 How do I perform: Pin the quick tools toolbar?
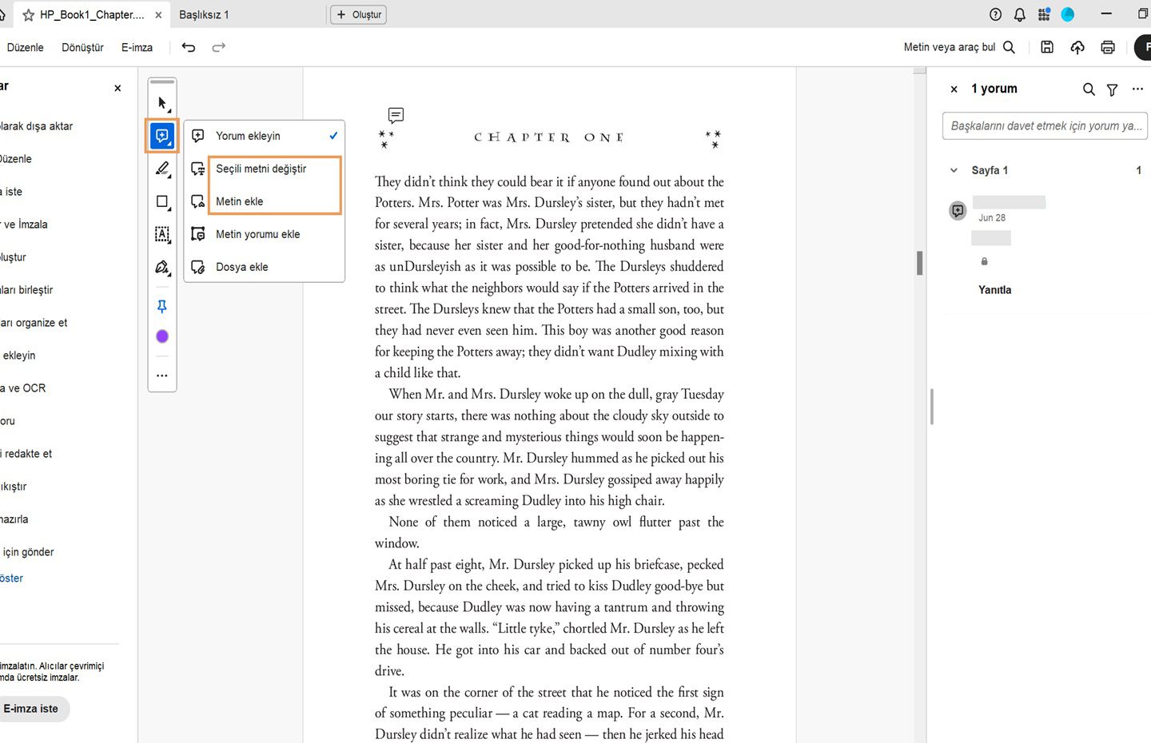(x=162, y=307)
